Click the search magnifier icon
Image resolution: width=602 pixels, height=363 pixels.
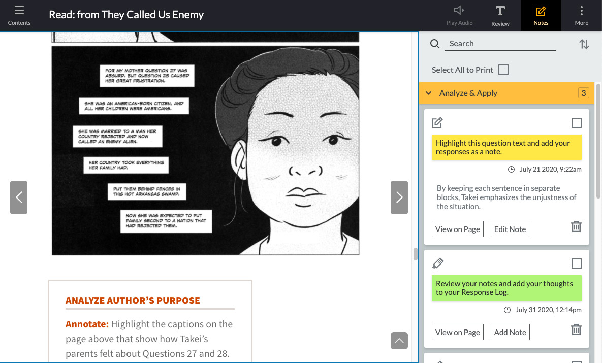click(434, 44)
